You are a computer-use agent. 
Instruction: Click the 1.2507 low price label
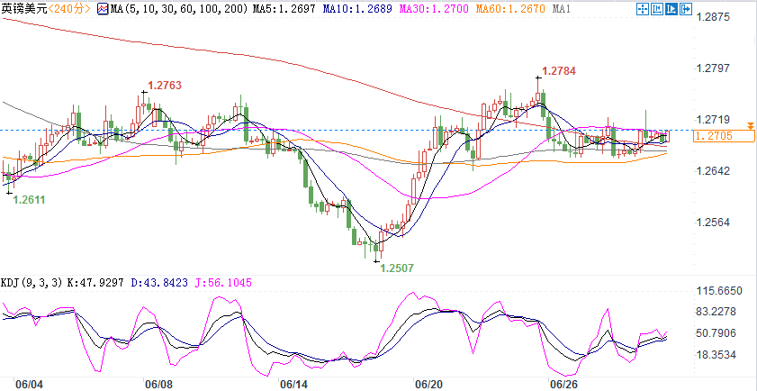(x=396, y=268)
